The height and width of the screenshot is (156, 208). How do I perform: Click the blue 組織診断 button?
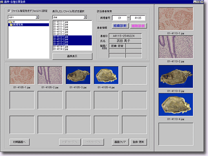pos(120,26)
